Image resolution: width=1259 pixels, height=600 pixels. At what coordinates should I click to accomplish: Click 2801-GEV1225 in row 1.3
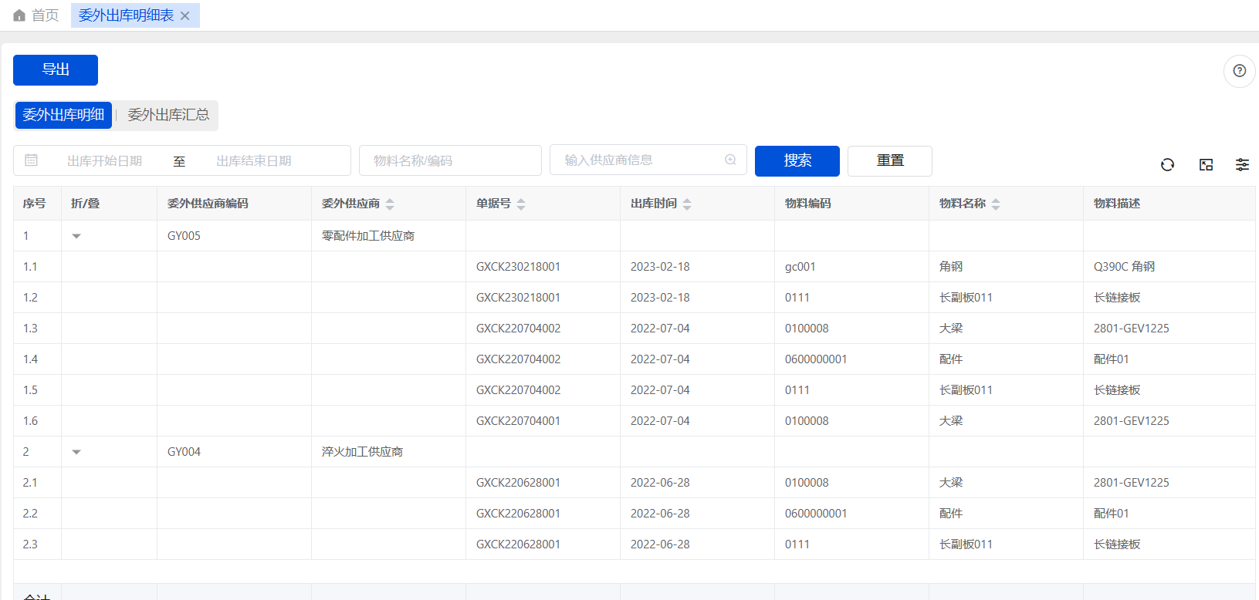1131,329
